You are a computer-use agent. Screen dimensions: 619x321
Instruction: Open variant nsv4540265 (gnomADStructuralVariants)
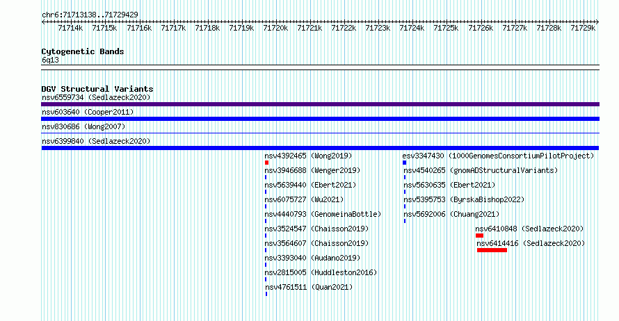481,170
